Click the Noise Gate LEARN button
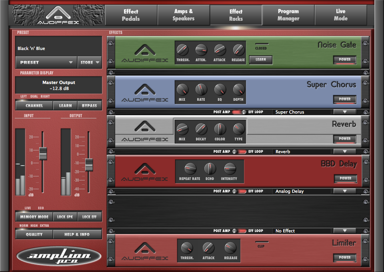 coord(261,60)
